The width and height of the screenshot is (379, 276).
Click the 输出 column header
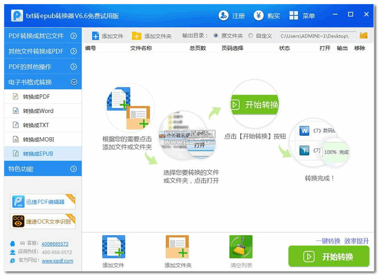(342, 48)
